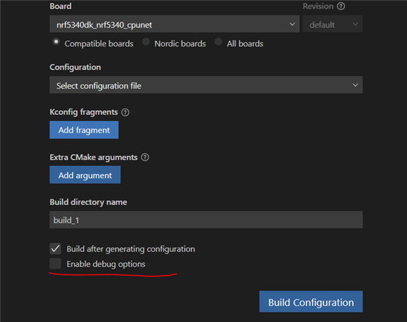Click the Revision help icon

pyautogui.click(x=341, y=6)
